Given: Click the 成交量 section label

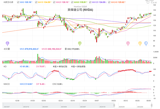Looking at the screenshot, I should [7, 49].
